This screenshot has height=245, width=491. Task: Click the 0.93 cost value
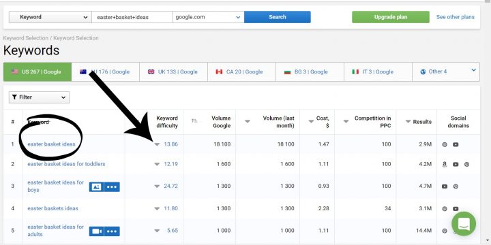[323, 186]
